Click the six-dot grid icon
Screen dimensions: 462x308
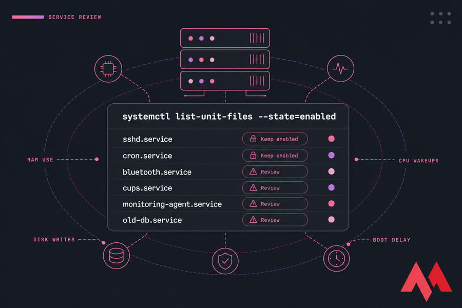440,18
